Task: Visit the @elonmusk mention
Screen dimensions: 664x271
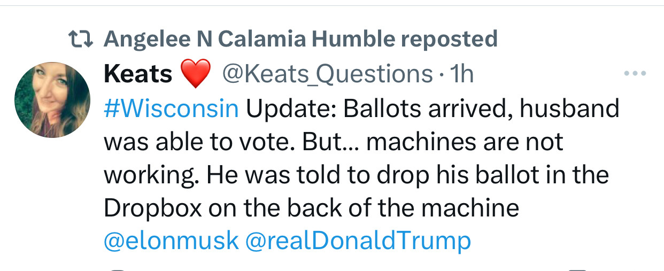Action: click(171, 241)
